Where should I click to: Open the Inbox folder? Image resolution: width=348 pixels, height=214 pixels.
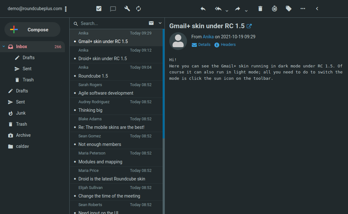pos(32,47)
